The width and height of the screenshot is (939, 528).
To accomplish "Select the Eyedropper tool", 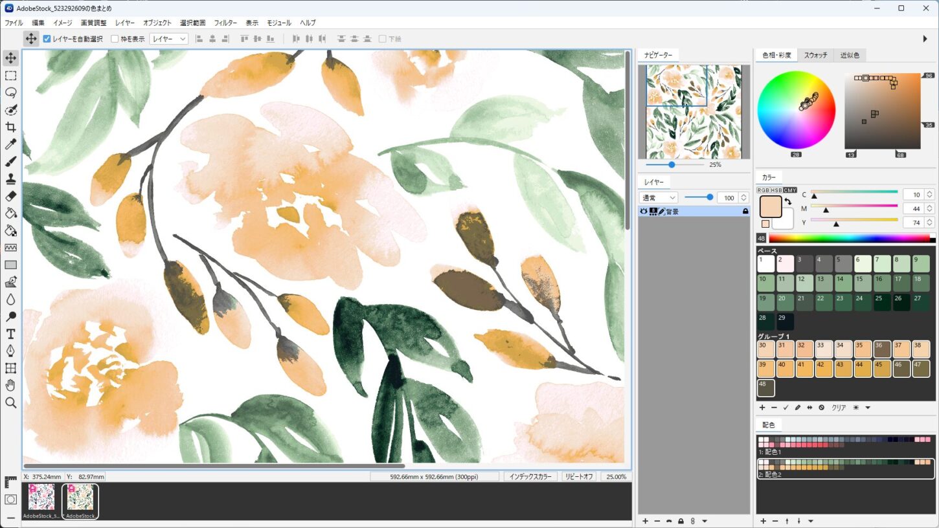I will 11,144.
